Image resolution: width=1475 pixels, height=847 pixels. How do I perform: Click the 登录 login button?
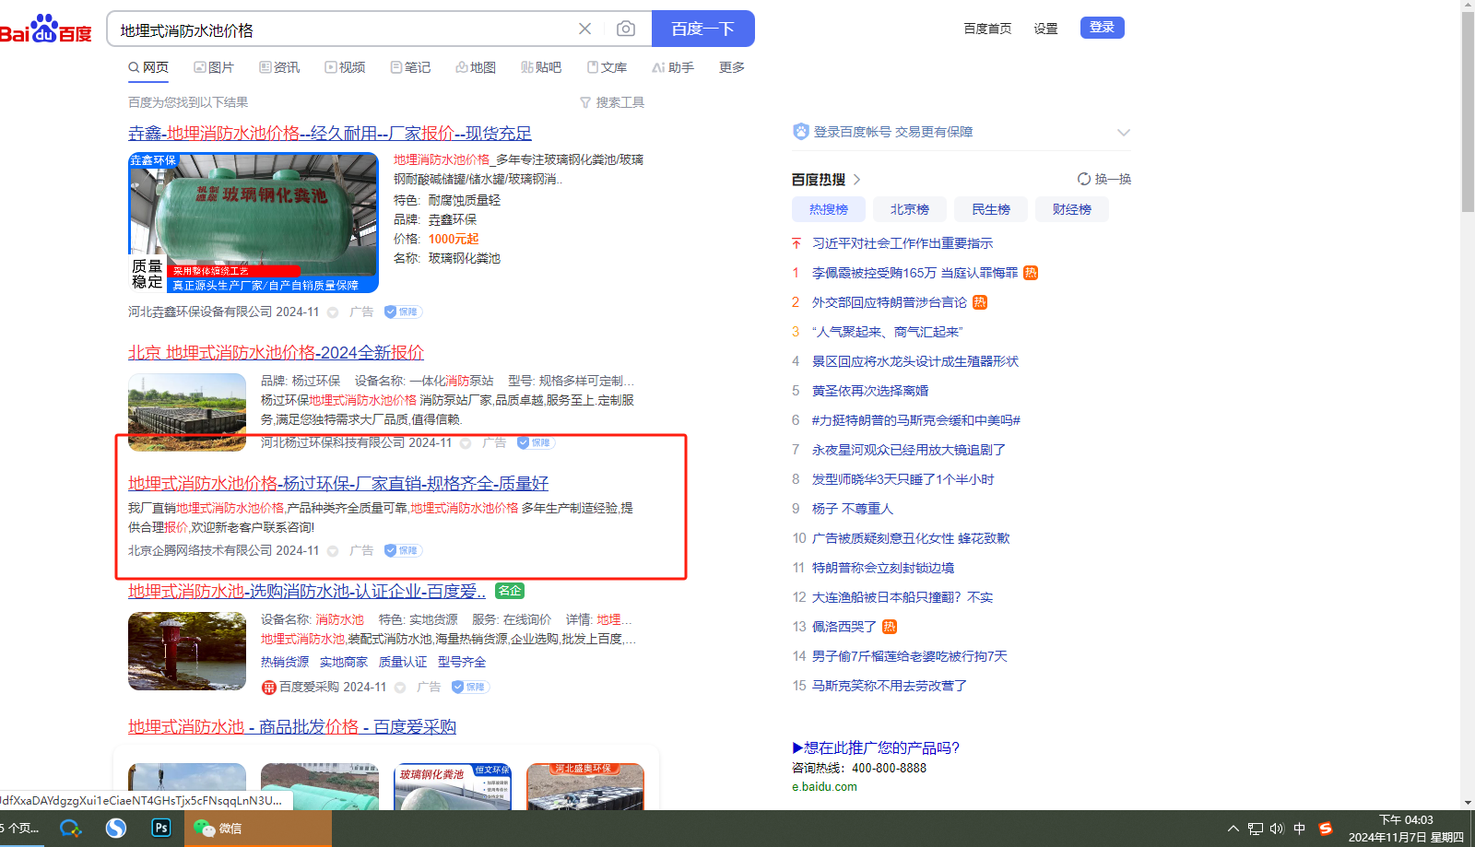coord(1102,28)
